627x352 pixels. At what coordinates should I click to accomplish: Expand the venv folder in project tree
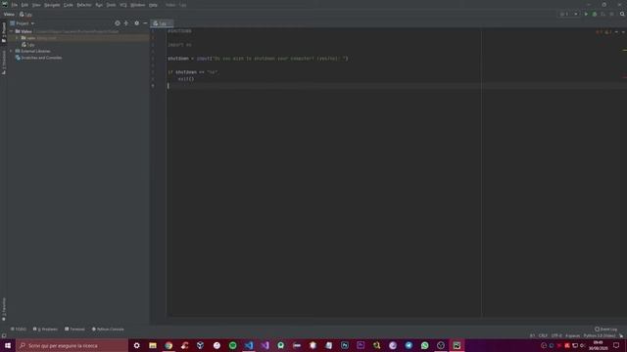[x=17, y=38]
